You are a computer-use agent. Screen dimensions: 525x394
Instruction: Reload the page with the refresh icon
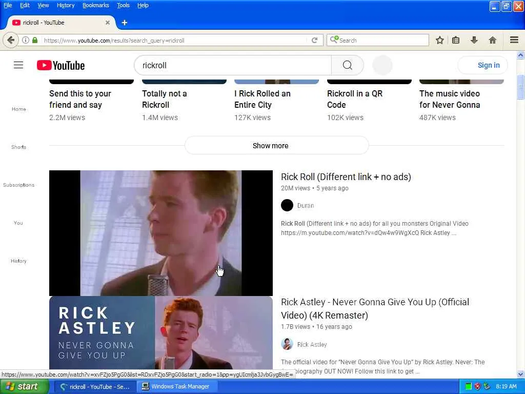[x=314, y=40]
